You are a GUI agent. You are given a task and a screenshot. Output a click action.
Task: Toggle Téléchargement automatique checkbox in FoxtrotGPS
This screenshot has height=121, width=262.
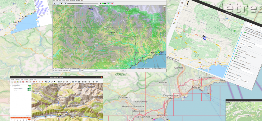tap(245, 32)
